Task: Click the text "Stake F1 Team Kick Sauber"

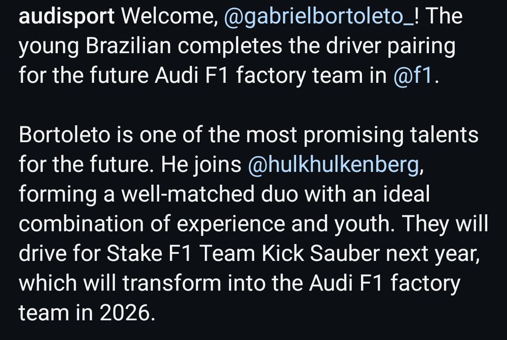Action: [243, 253]
